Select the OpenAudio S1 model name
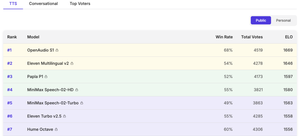 (x=41, y=50)
